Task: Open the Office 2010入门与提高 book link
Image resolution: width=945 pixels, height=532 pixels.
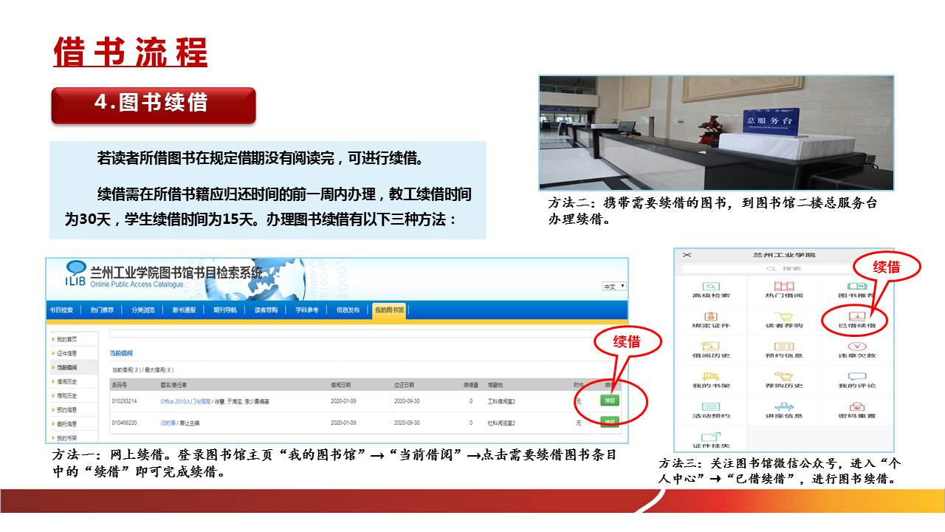Action: 185,401
